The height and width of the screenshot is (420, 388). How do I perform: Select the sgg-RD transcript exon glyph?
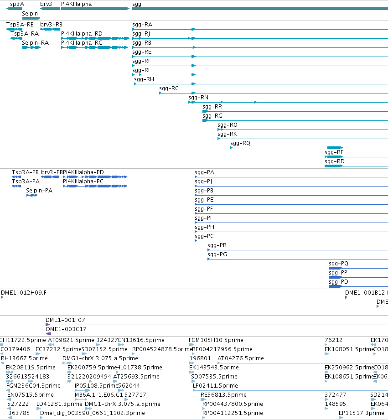point(334,166)
